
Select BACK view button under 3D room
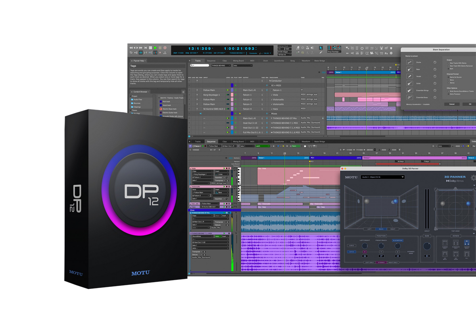[381, 229]
